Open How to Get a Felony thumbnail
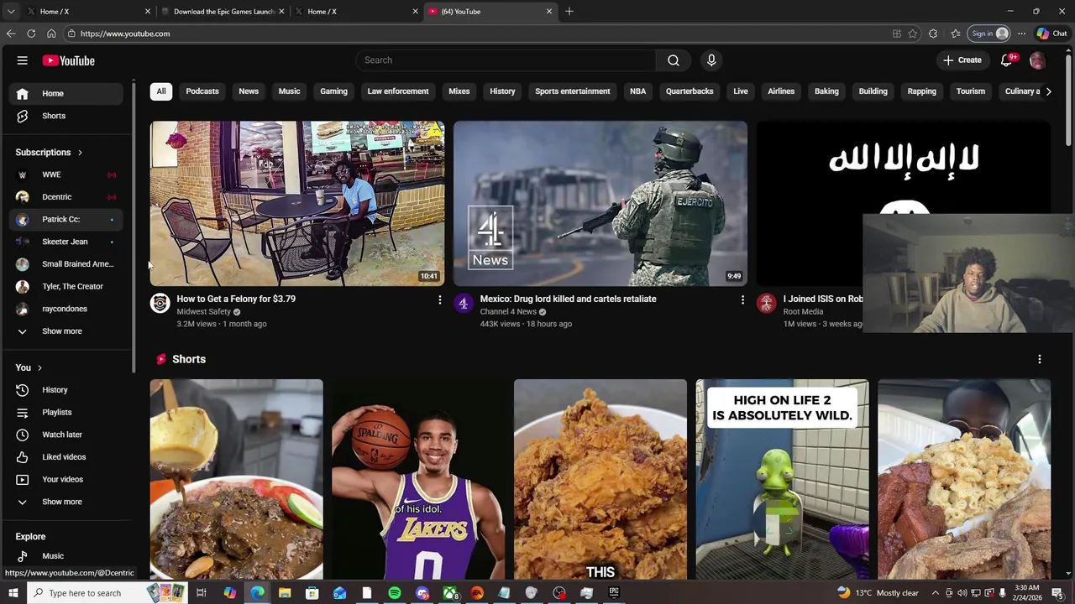Viewport: 1075px width, 604px height. (297, 204)
